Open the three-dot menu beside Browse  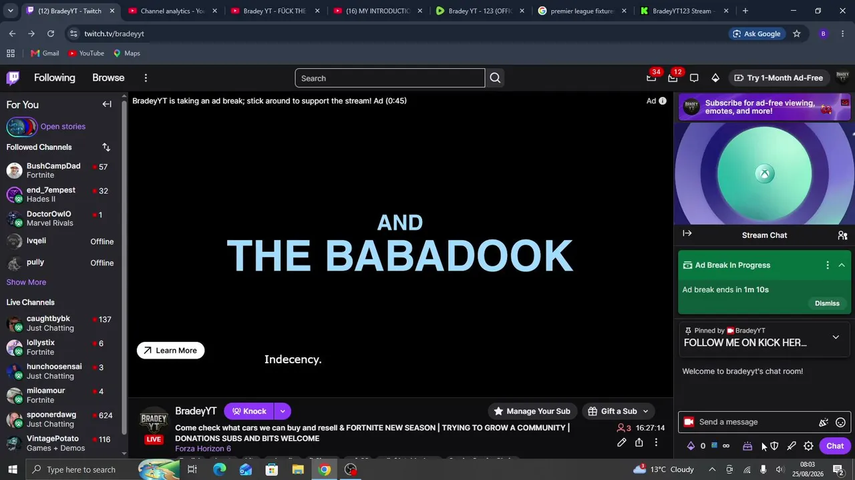[146, 78]
